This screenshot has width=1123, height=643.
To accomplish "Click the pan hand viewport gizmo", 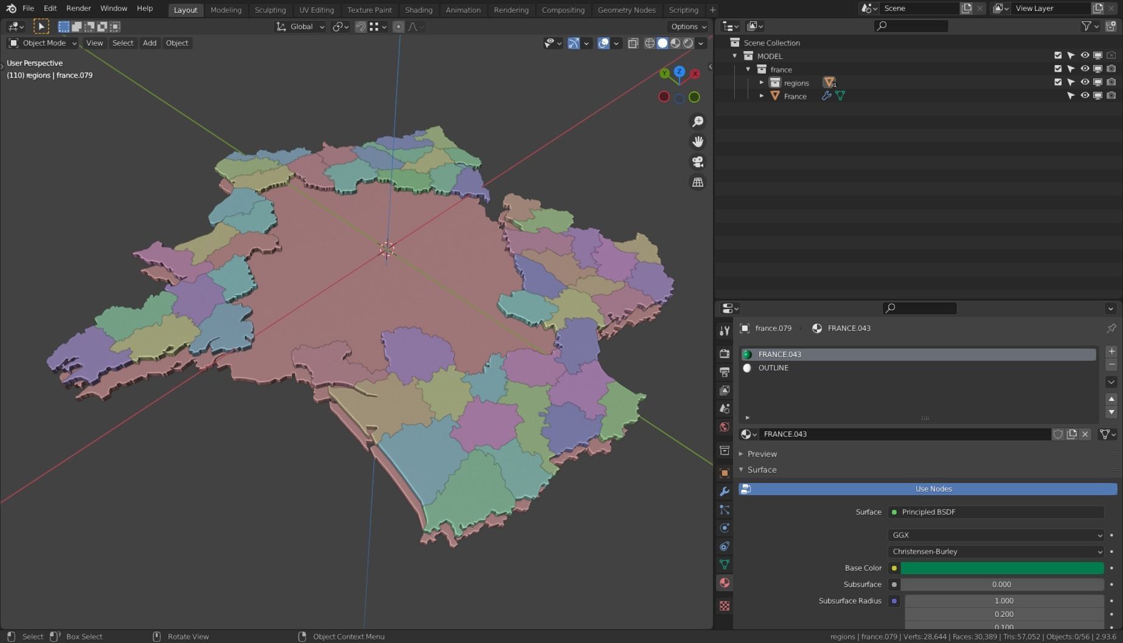I will coord(698,142).
